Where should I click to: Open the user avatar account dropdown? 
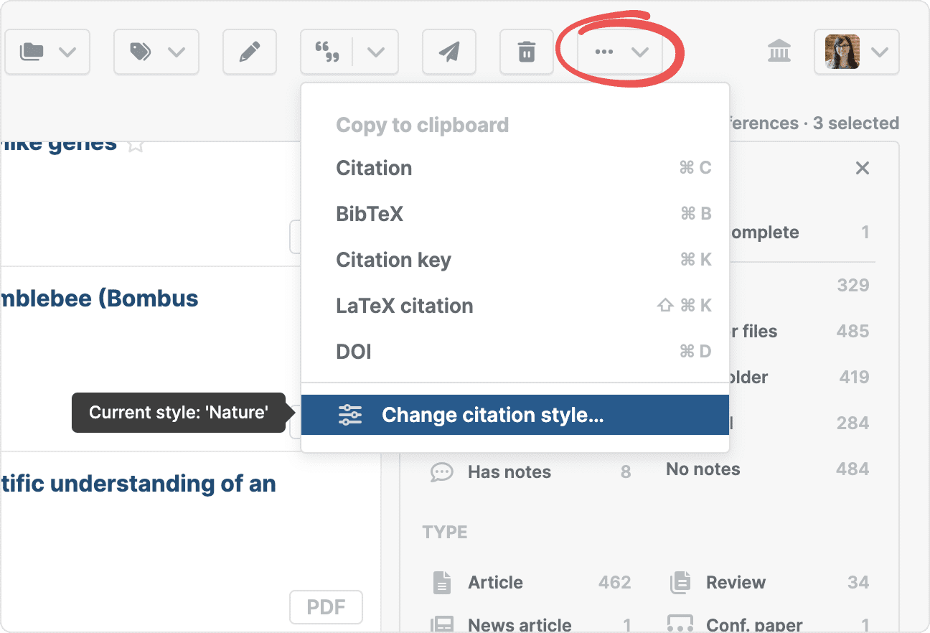[x=856, y=52]
